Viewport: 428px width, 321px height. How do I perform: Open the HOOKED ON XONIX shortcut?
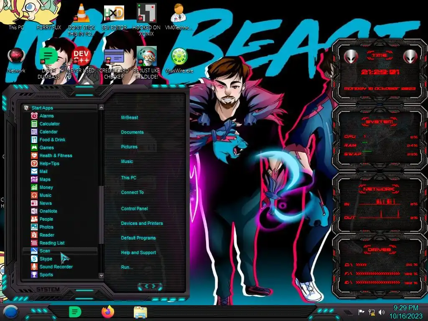(147, 19)
